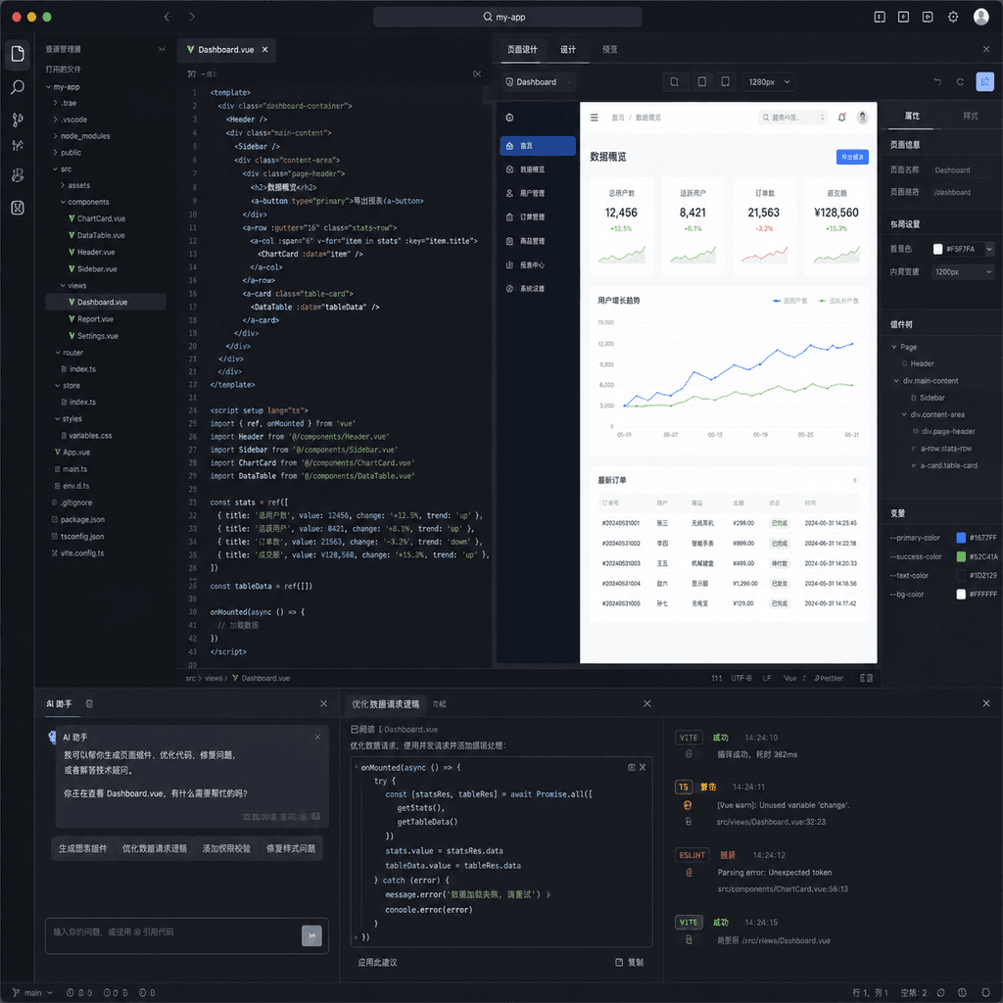
Task: Open the search activity icon
Action: [x=18, y=86]
